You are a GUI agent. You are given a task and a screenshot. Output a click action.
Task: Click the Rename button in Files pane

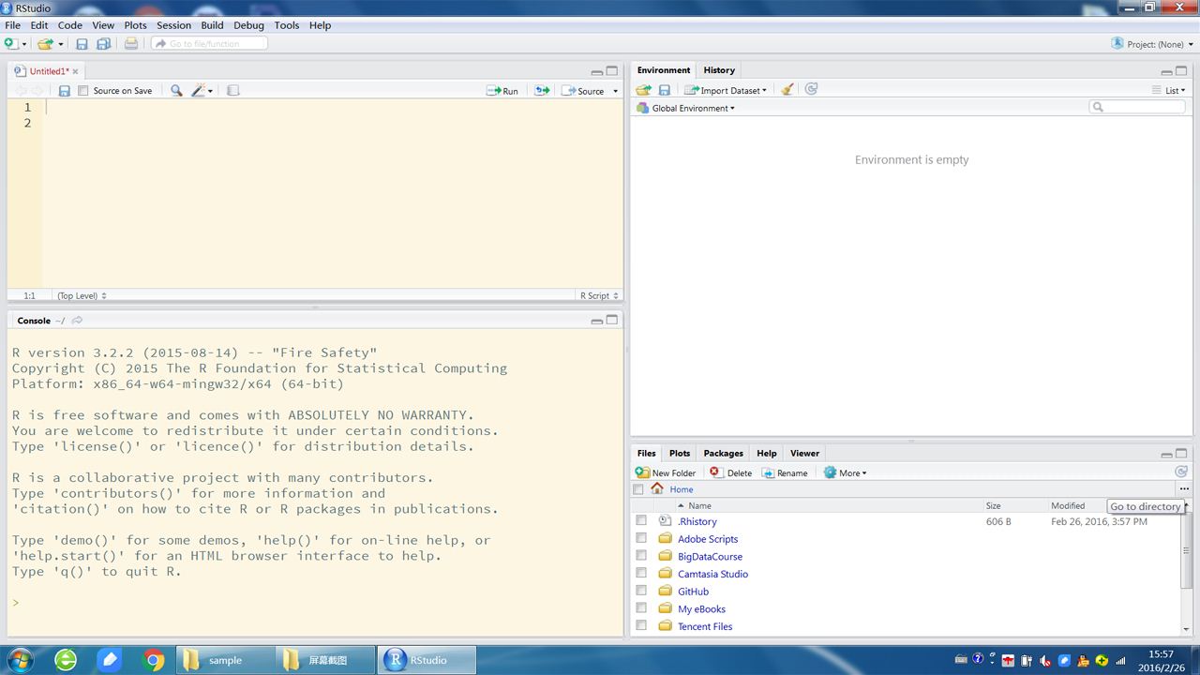click(x=785, y=472)
